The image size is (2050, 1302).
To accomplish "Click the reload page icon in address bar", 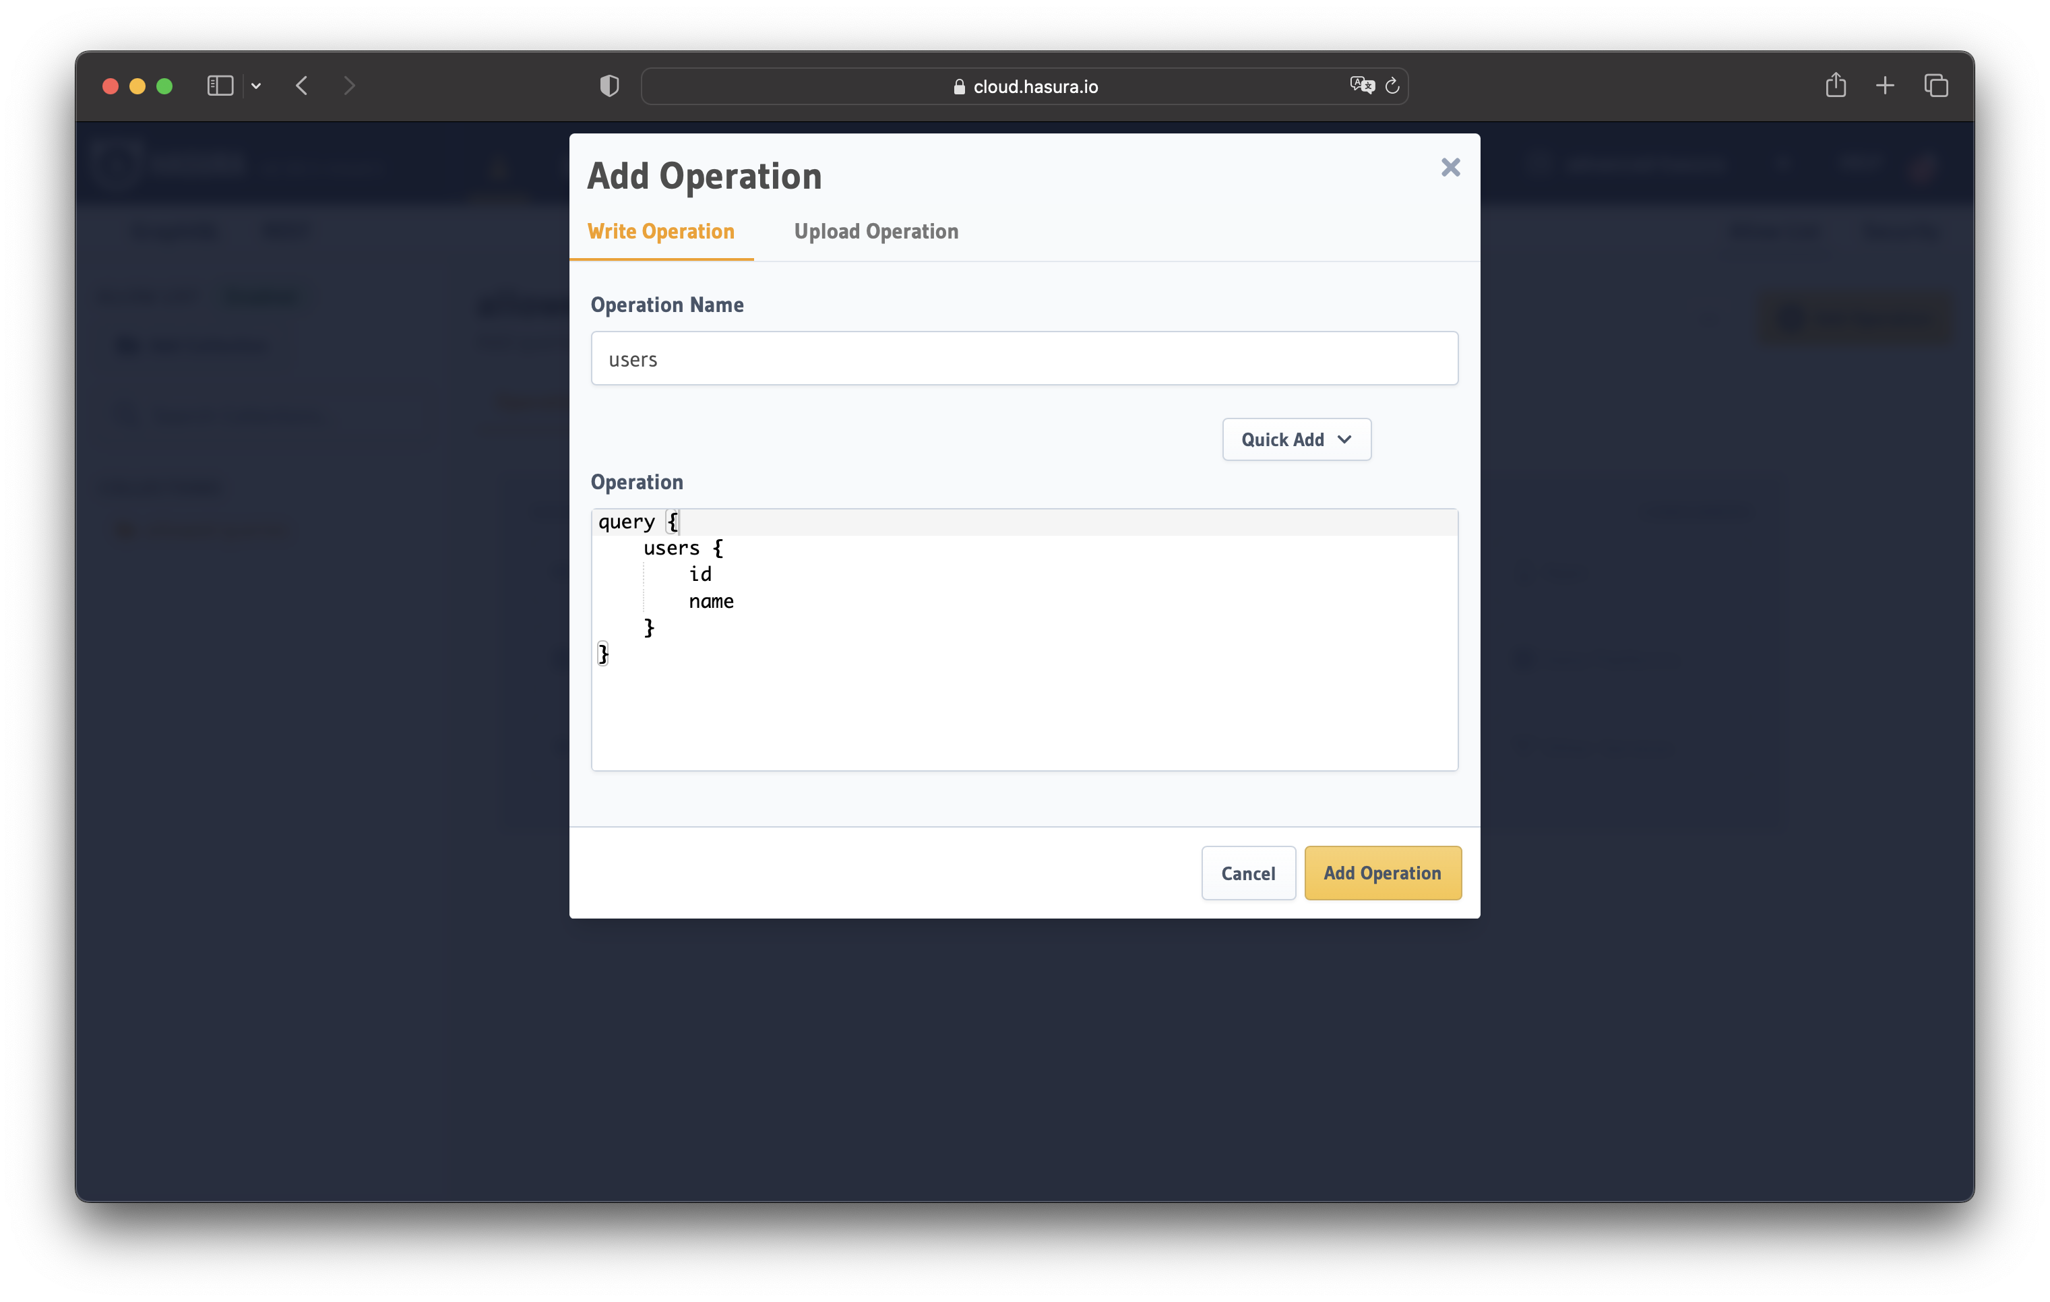I will coord(1391,85).
